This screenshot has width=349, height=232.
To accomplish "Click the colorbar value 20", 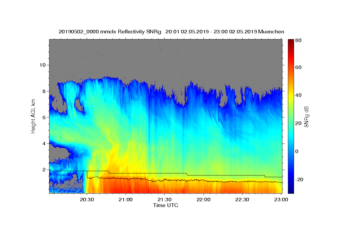I will [x=299, y=123].
